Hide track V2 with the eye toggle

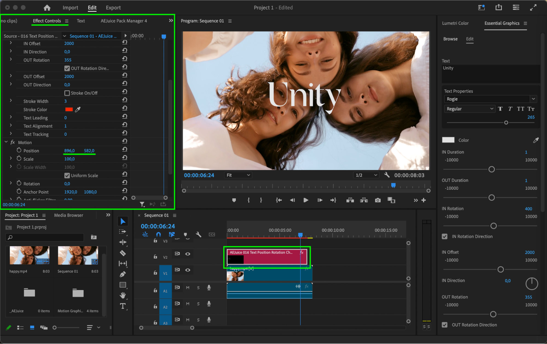coord(188,254)
